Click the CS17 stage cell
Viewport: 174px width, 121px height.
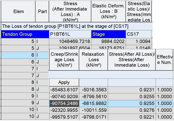[x=139, y=34]
